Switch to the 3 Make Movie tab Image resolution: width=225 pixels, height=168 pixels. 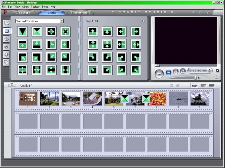(x=80, y=13)
